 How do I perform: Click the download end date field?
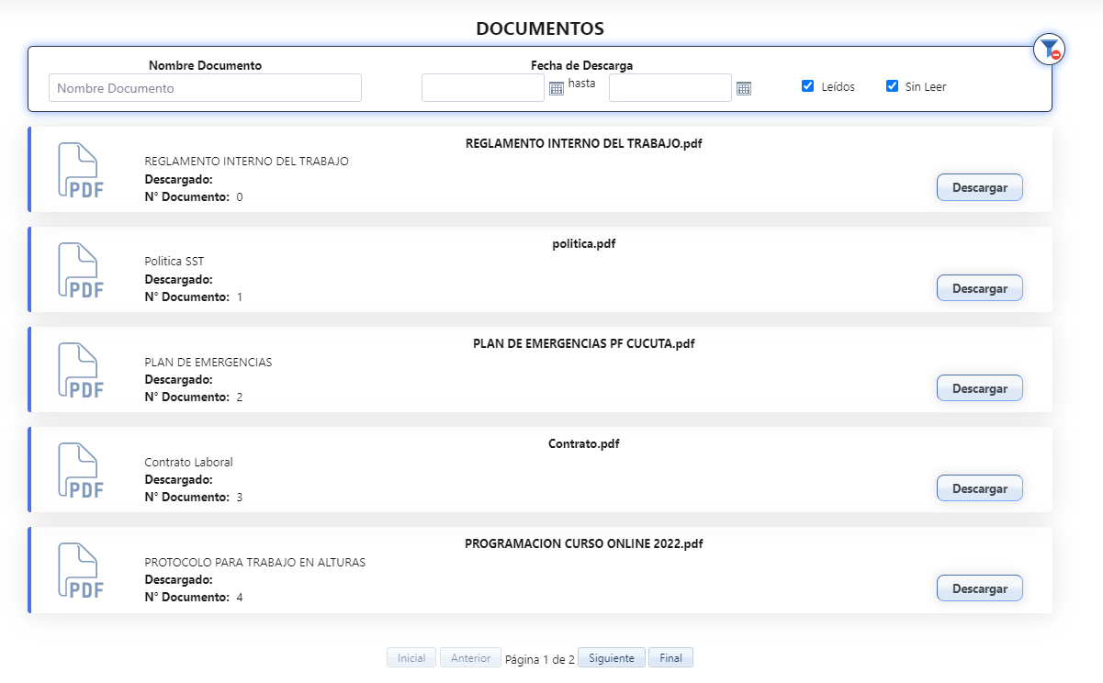(670, 88)
